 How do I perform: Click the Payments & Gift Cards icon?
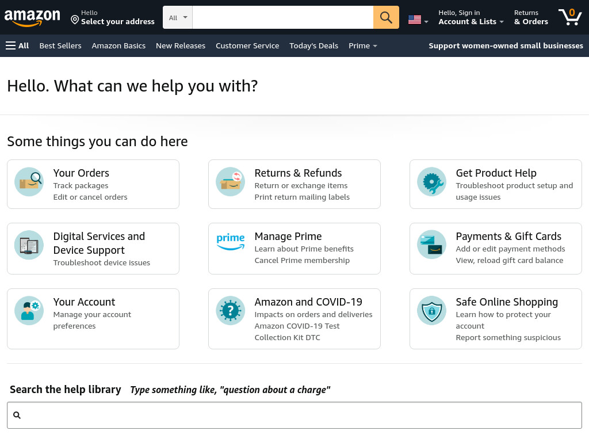pos(431,245)
